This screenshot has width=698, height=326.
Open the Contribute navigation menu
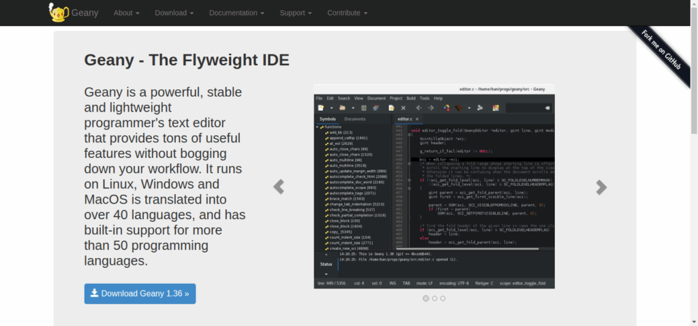coord(347,13)
